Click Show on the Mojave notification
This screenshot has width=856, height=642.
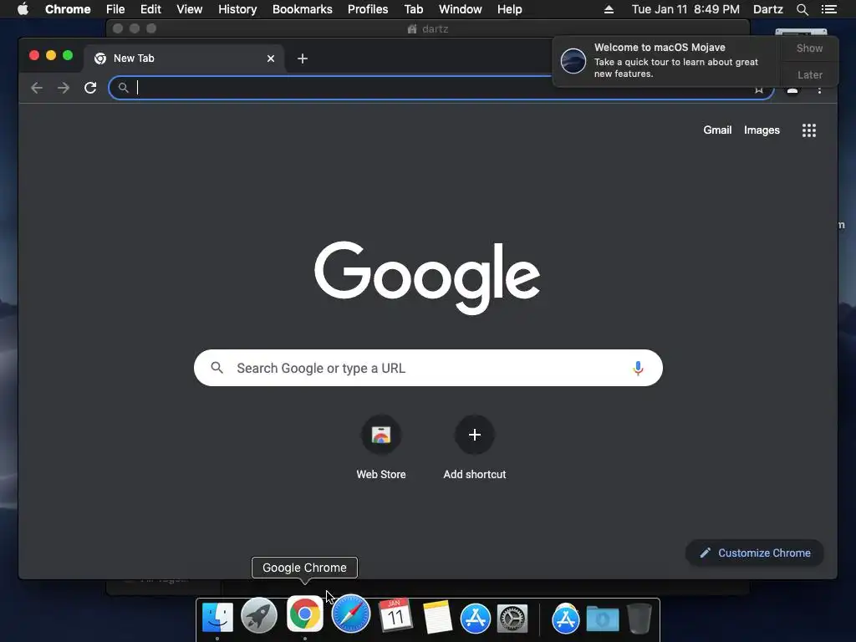(809, 48)
